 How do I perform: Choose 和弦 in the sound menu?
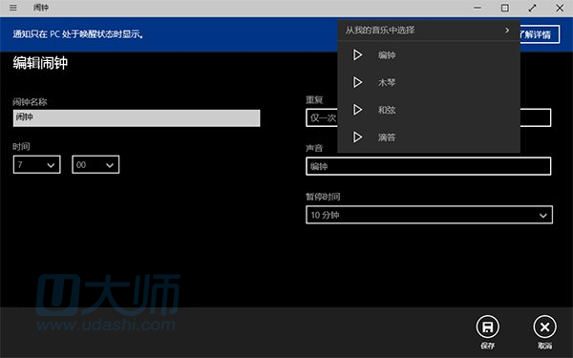point(387,110)
